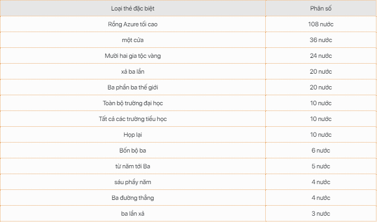Click the "3 nước" score value
377x222 pixels.
(321, 214)
